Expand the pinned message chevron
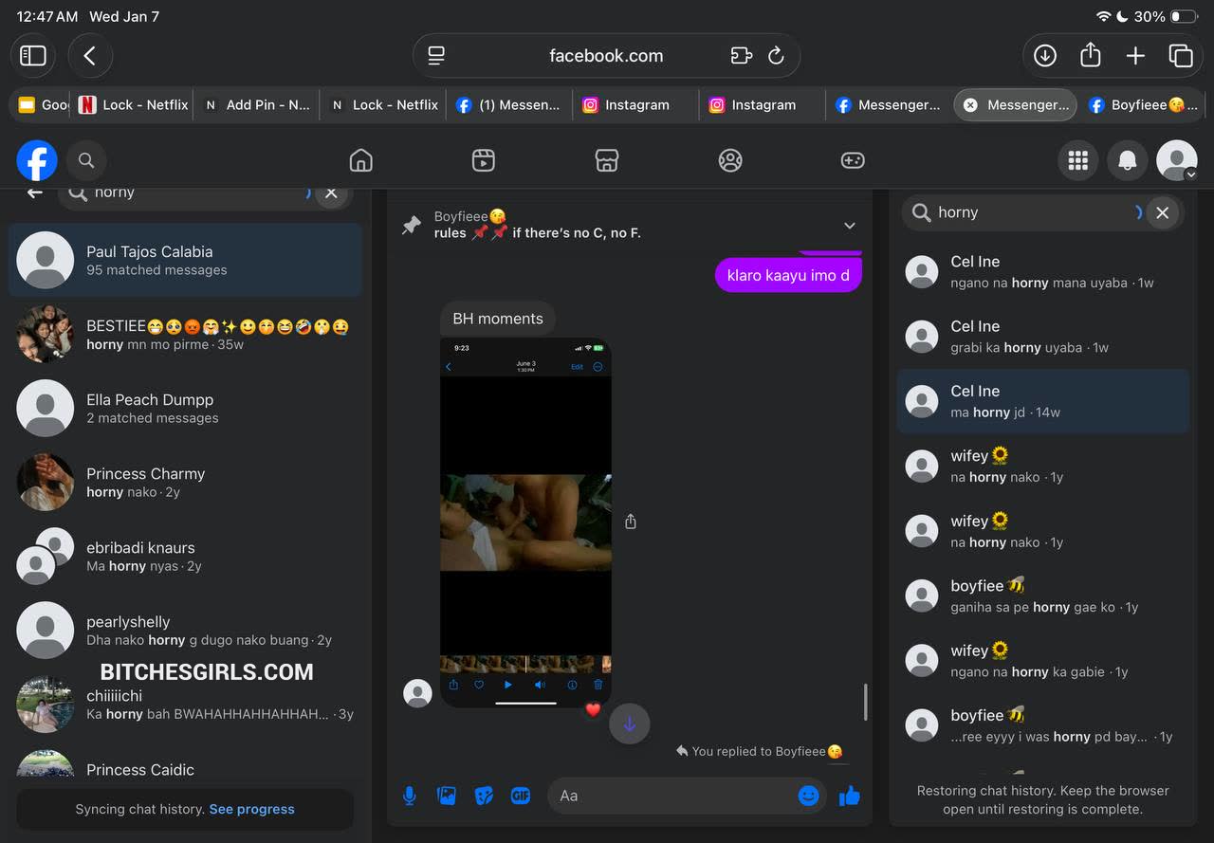This screenshot has height=843, width=1214. click(850, 226)
